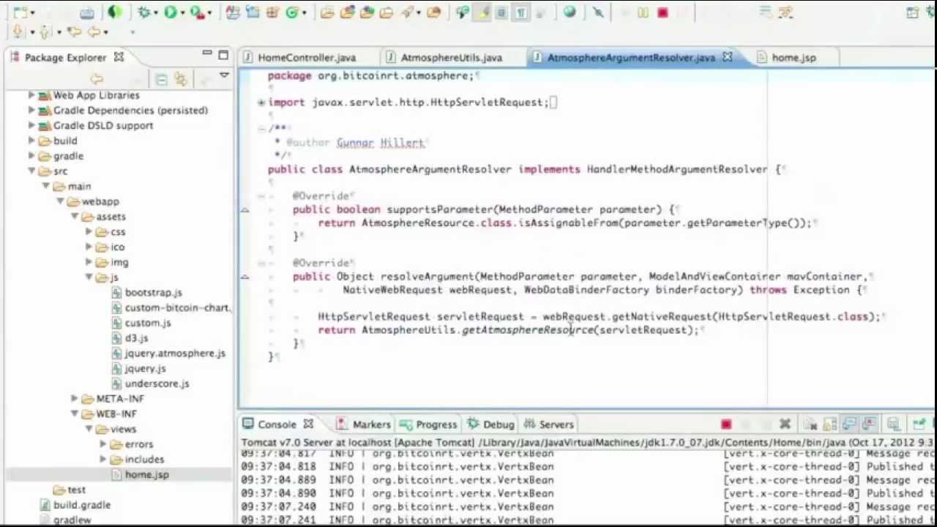The width and height of the screenshot is (937, 527).
Task: Click the Skip All Breakpoints icon
Action: pos(598,12)
